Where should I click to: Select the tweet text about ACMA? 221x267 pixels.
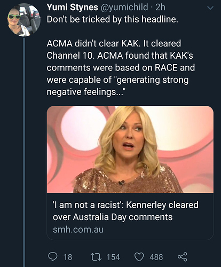121,68
